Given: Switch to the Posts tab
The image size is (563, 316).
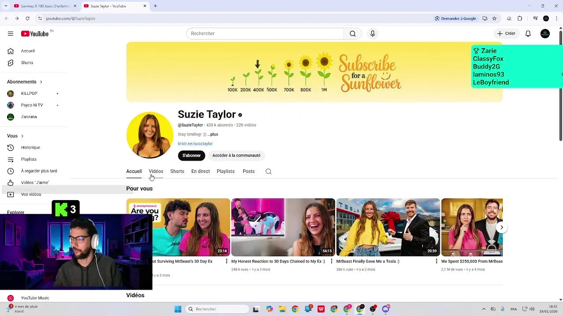Looking at the screenshot, I should (x=249, y=172).
